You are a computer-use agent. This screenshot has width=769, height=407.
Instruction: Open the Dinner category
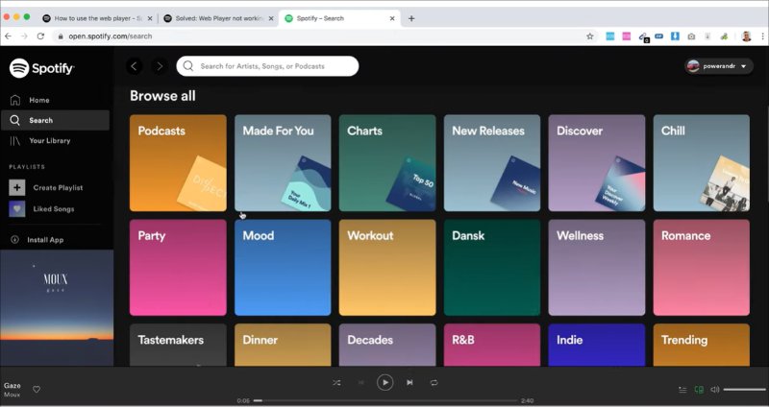click(x=283, y=345)
